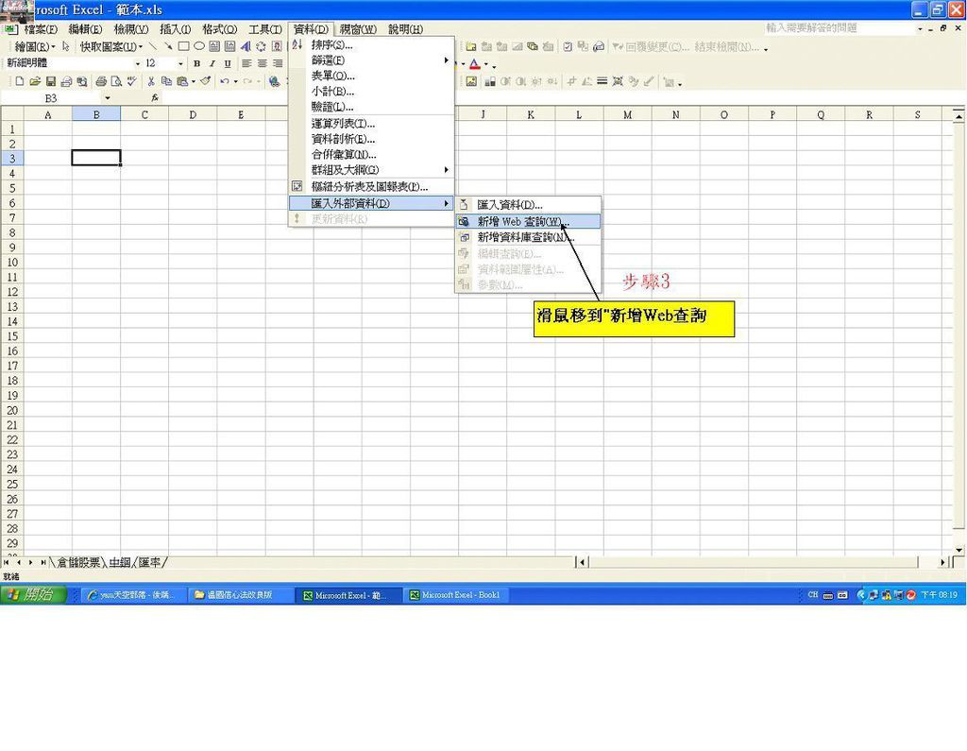Click the New Comment icon on reviewing toolbar
Screen dimensions: 967x751
coord(471,46)
